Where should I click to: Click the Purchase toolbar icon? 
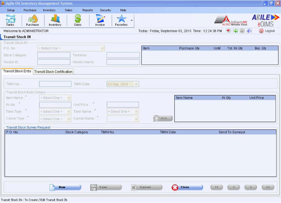click(x=32, y=20)
